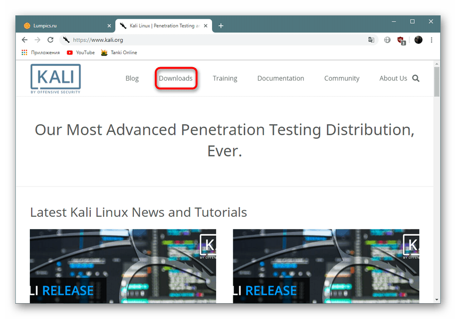The height and width of the screenshot is (319, 456).
Task: Click the globe extension icon
Action: (x=387, y=40)
